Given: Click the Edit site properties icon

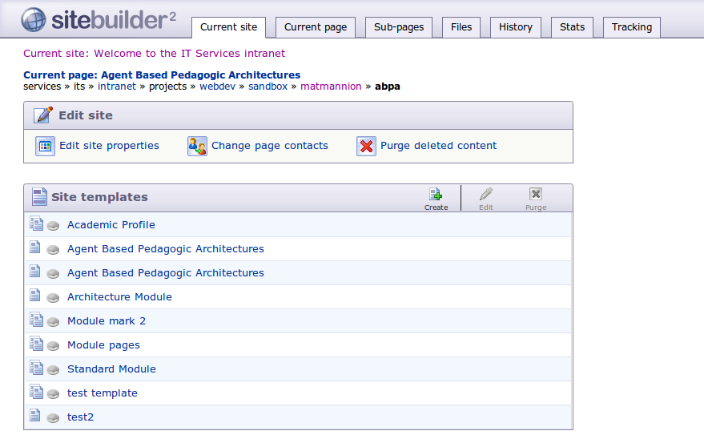Looking at the screenshot, I should click(x=45, y=146).
